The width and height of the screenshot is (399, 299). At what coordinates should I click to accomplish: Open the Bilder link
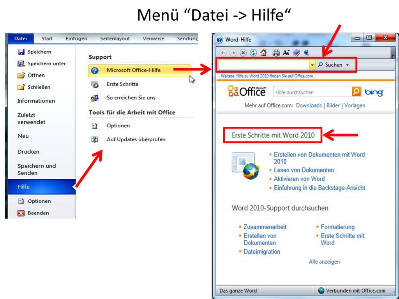[333, 106]
